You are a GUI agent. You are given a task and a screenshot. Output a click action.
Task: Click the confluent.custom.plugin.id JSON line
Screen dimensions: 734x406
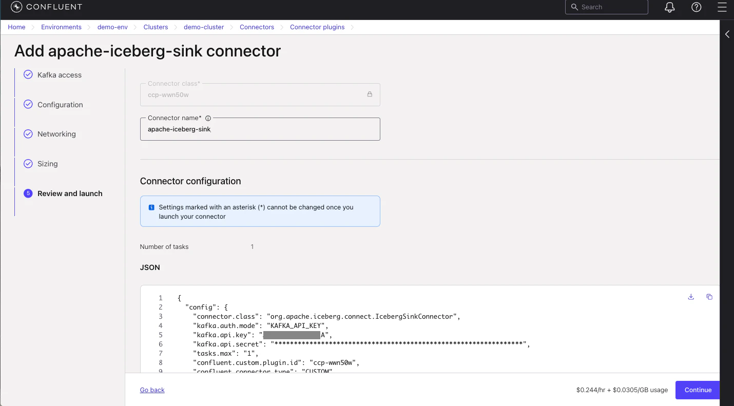point(276,363)
